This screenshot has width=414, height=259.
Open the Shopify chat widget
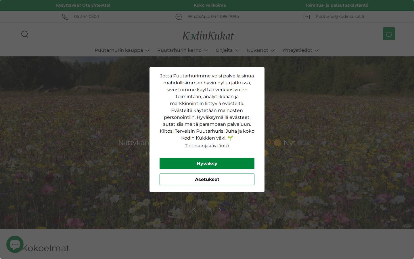[15, 244]
